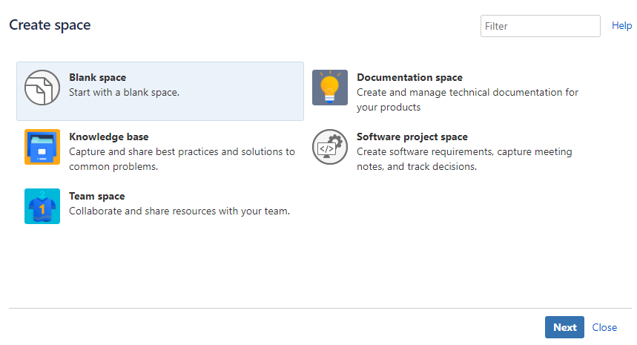
Task: Click 'Start with a blank space.' description
Action: 124,93
